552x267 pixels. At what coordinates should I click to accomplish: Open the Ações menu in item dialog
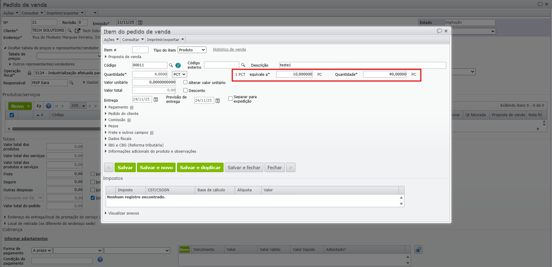click(111, 40)
